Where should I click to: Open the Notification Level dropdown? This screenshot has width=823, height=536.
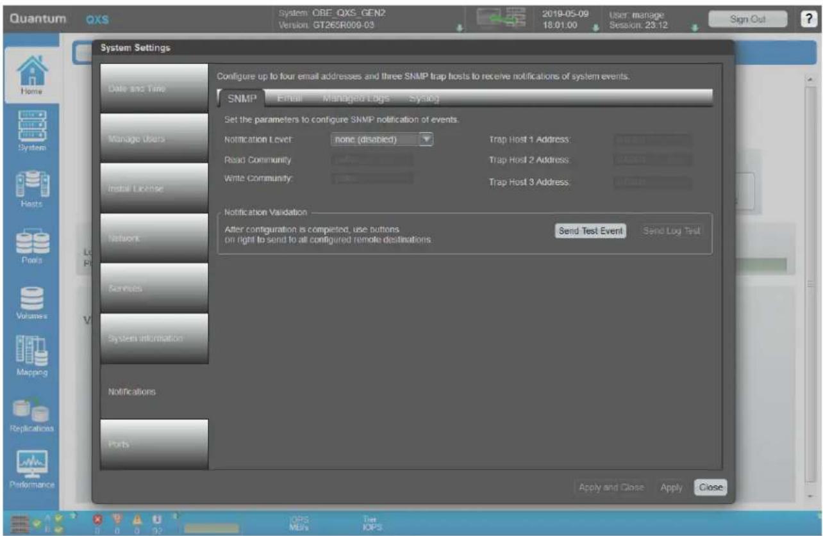point(383,140)
